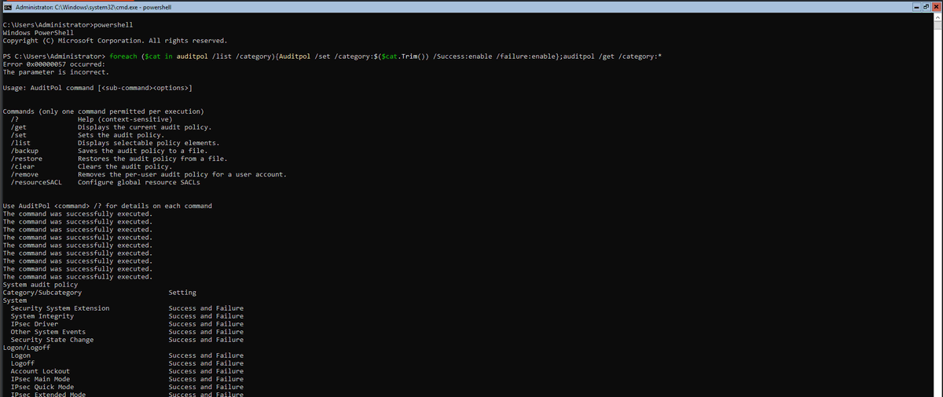Click the "Logon/Logoff" category heading
943x397 pixels.
(x=27, y=347)
